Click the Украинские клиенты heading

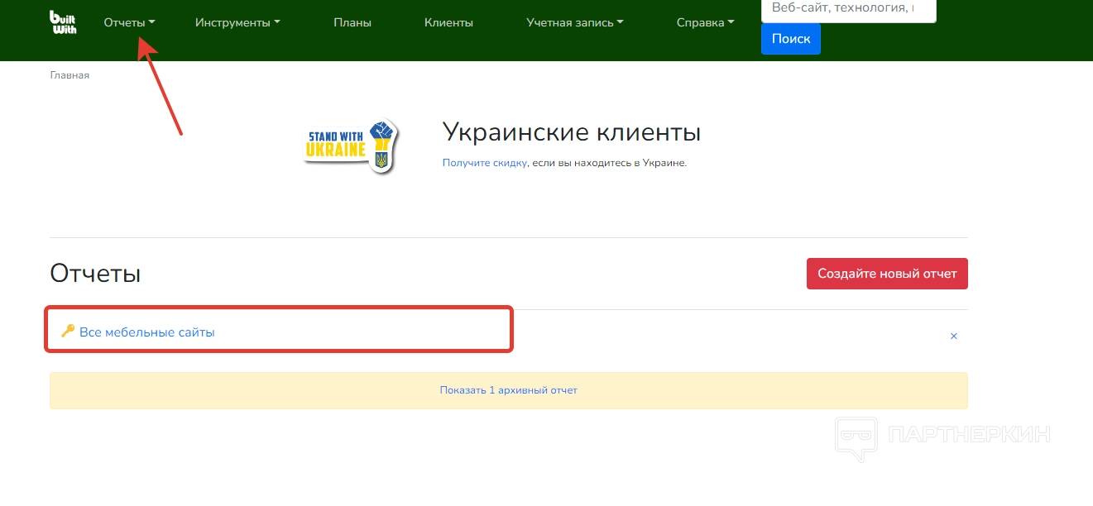click(572, 132)
